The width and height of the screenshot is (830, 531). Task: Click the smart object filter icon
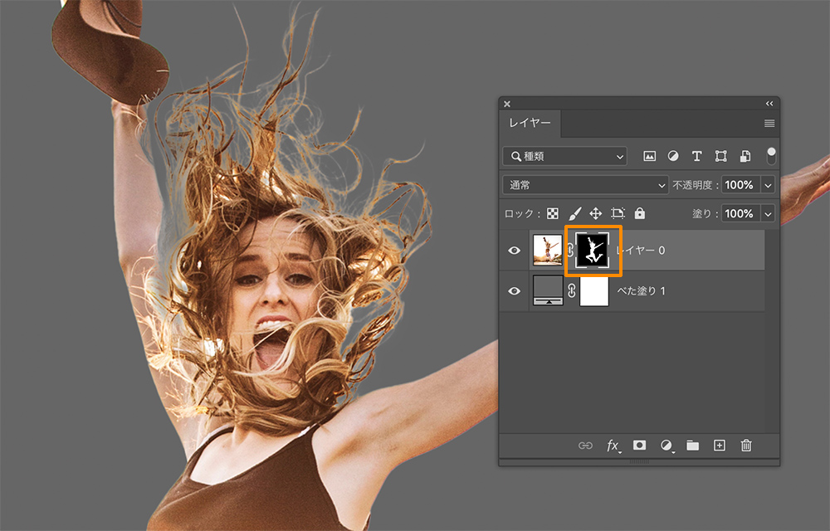point(745,156)
